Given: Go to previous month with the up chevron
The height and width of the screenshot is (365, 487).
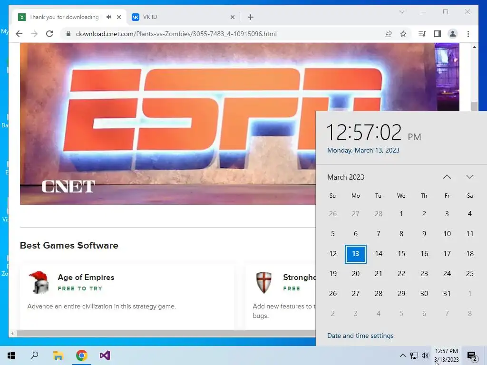Looking at the screenshot, I should pos(447,177).
